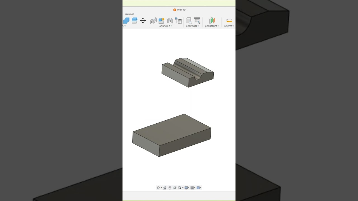
Task: Click Grid and Snaps icon
Action: [192, 188]
